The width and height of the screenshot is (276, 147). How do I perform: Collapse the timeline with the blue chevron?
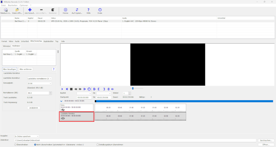tap(61, 101)
